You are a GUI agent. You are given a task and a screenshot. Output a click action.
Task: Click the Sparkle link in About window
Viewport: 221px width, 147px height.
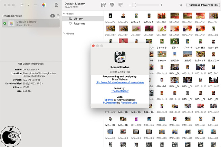click(x=109, y=99)
